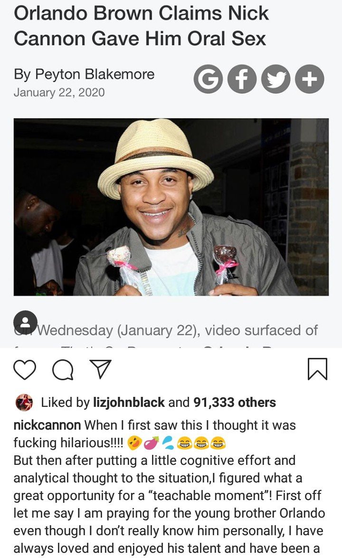Share post with paper plane icon
This screenshot has width=342, height=558.
100,369
